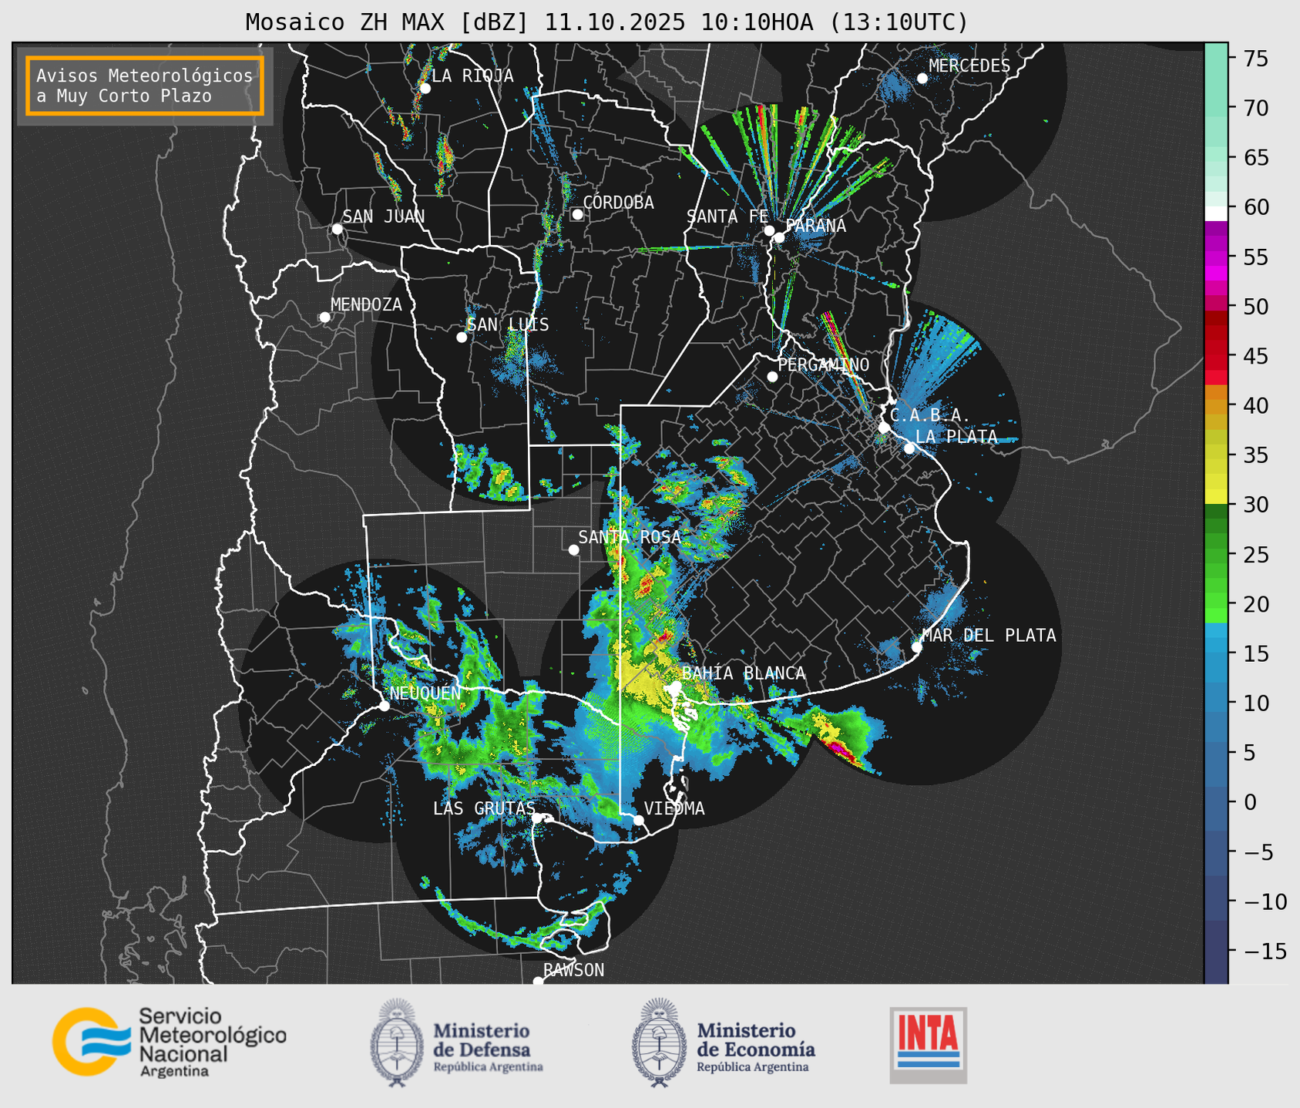Image resolution: width=1300 pixels, height=1108 pixels.
Task: Click the Avisos Meteorológicos a Muy Corto Plazo box
Action: [x=145, y=86]
